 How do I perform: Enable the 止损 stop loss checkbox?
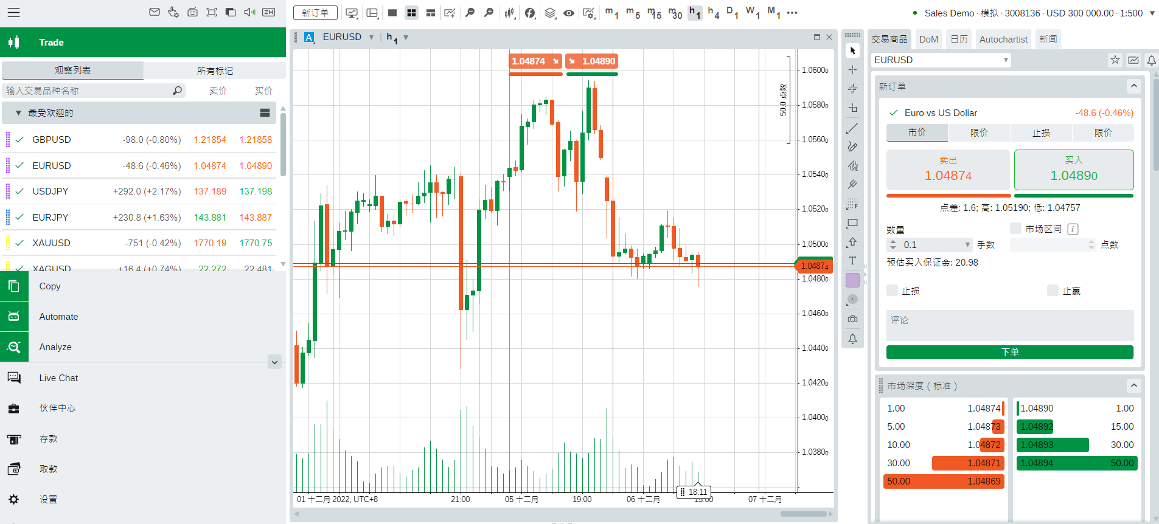(893, 291)
